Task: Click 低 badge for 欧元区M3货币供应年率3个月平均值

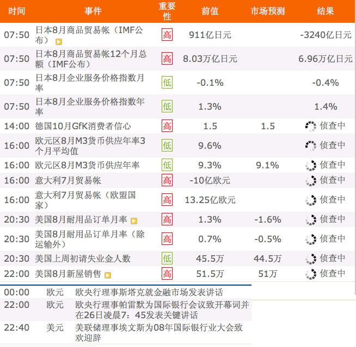Action: 167,145
